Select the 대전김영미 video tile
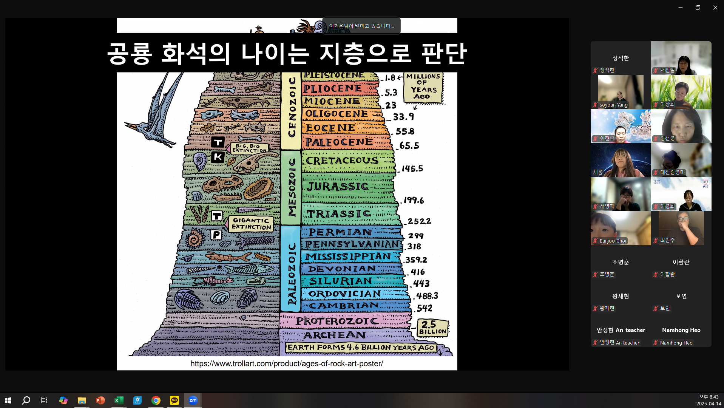This screenshot has height=408, width=724. 681,160
